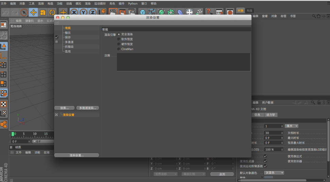The width and height of the screenshot is (330, 182).
Task: Toggle the 使用运动剪辑系统 checkbox
Action: point(265,166)
